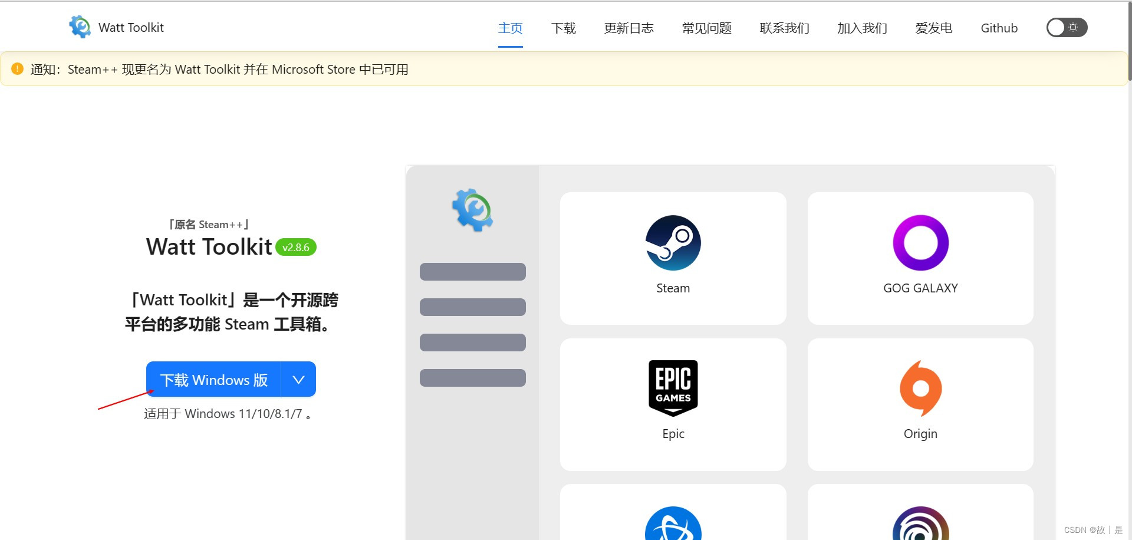Click the Ubisoft swirl logo icon
The image size is (1132, 540).
click(x=920, y=523)
